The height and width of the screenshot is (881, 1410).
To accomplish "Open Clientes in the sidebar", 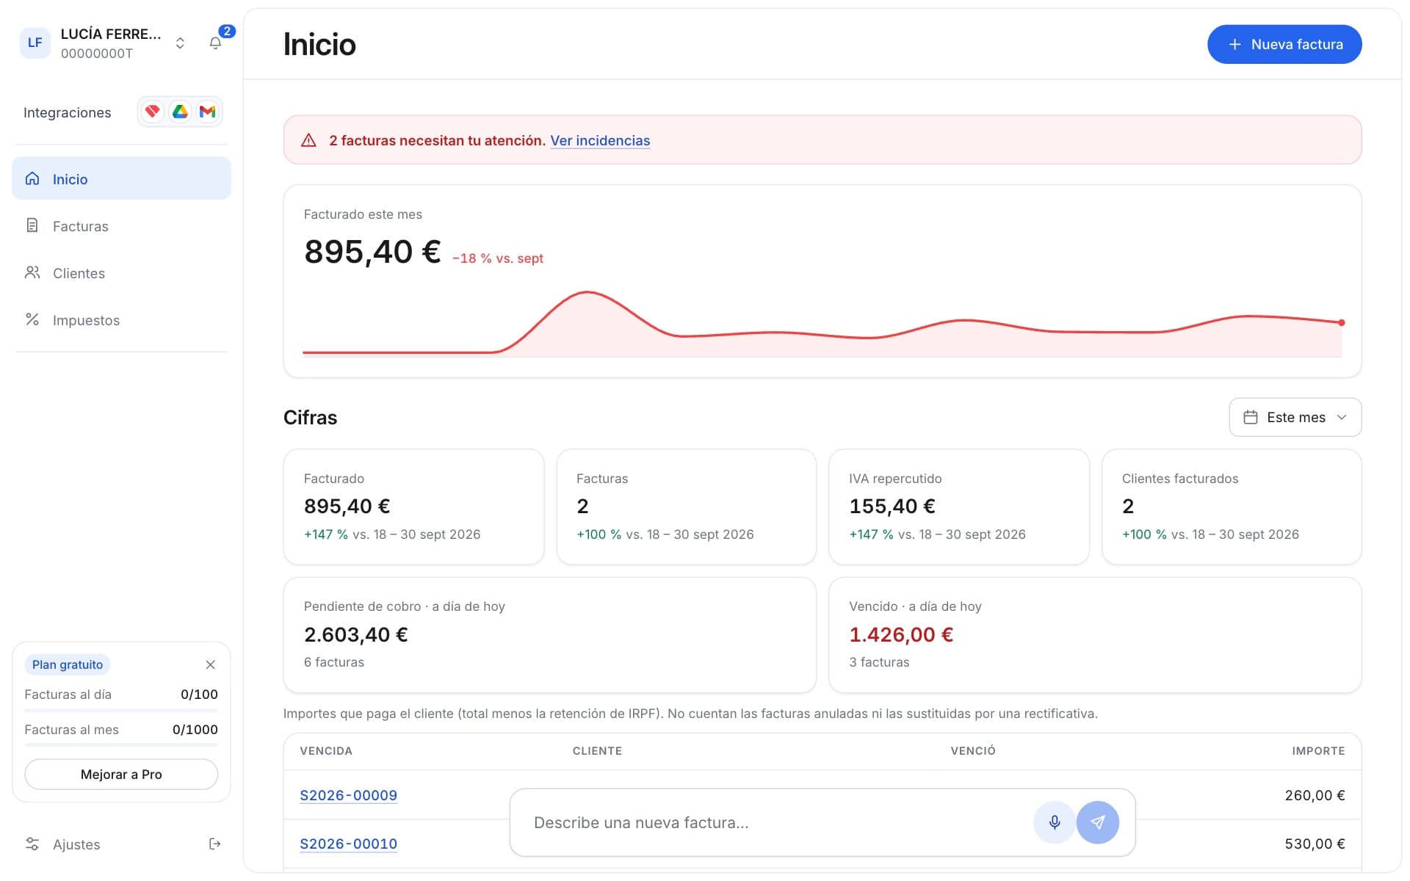I will click(121, 272).
